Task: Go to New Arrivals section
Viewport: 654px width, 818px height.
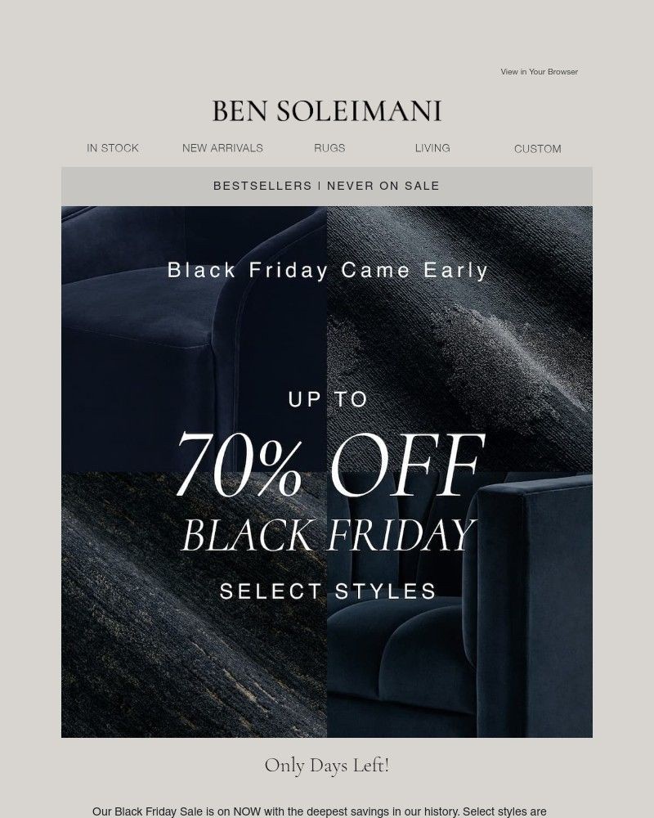Action: pos(222,148)
